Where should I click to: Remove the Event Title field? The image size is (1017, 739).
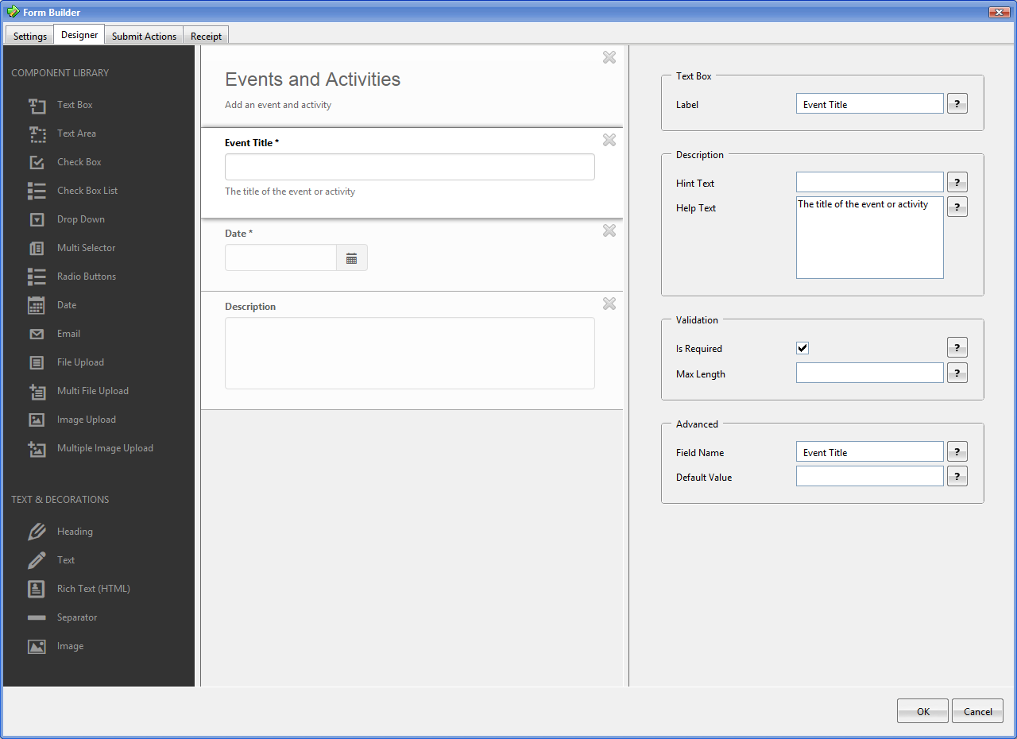pyautogui.click(x=609, y=140)
